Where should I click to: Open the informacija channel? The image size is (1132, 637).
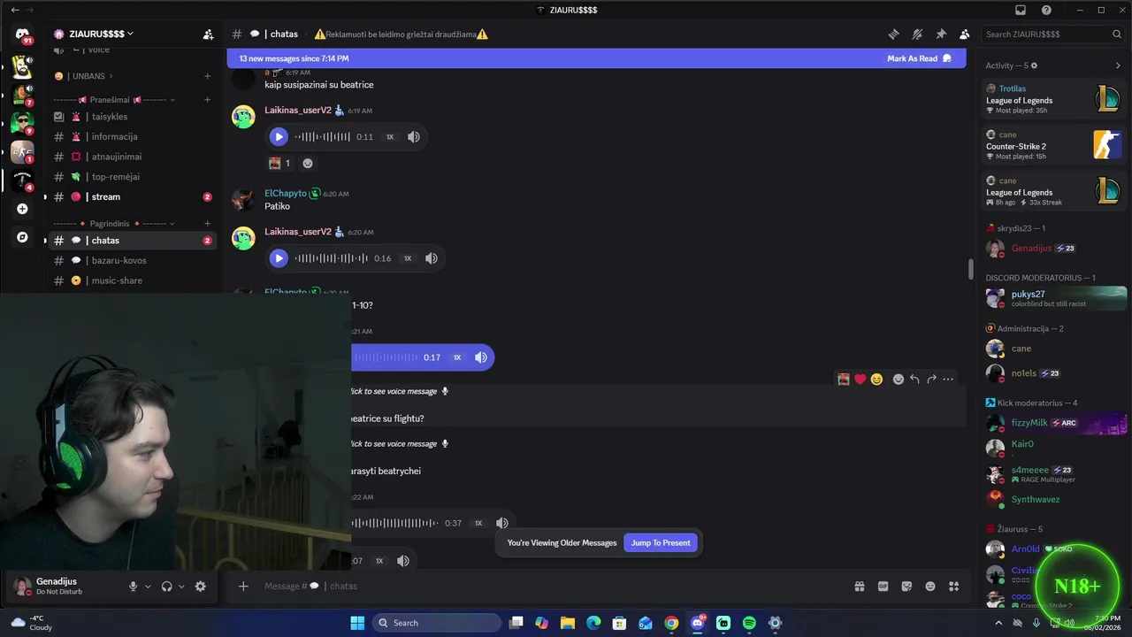pyautogui.click(x=133, y=137)
